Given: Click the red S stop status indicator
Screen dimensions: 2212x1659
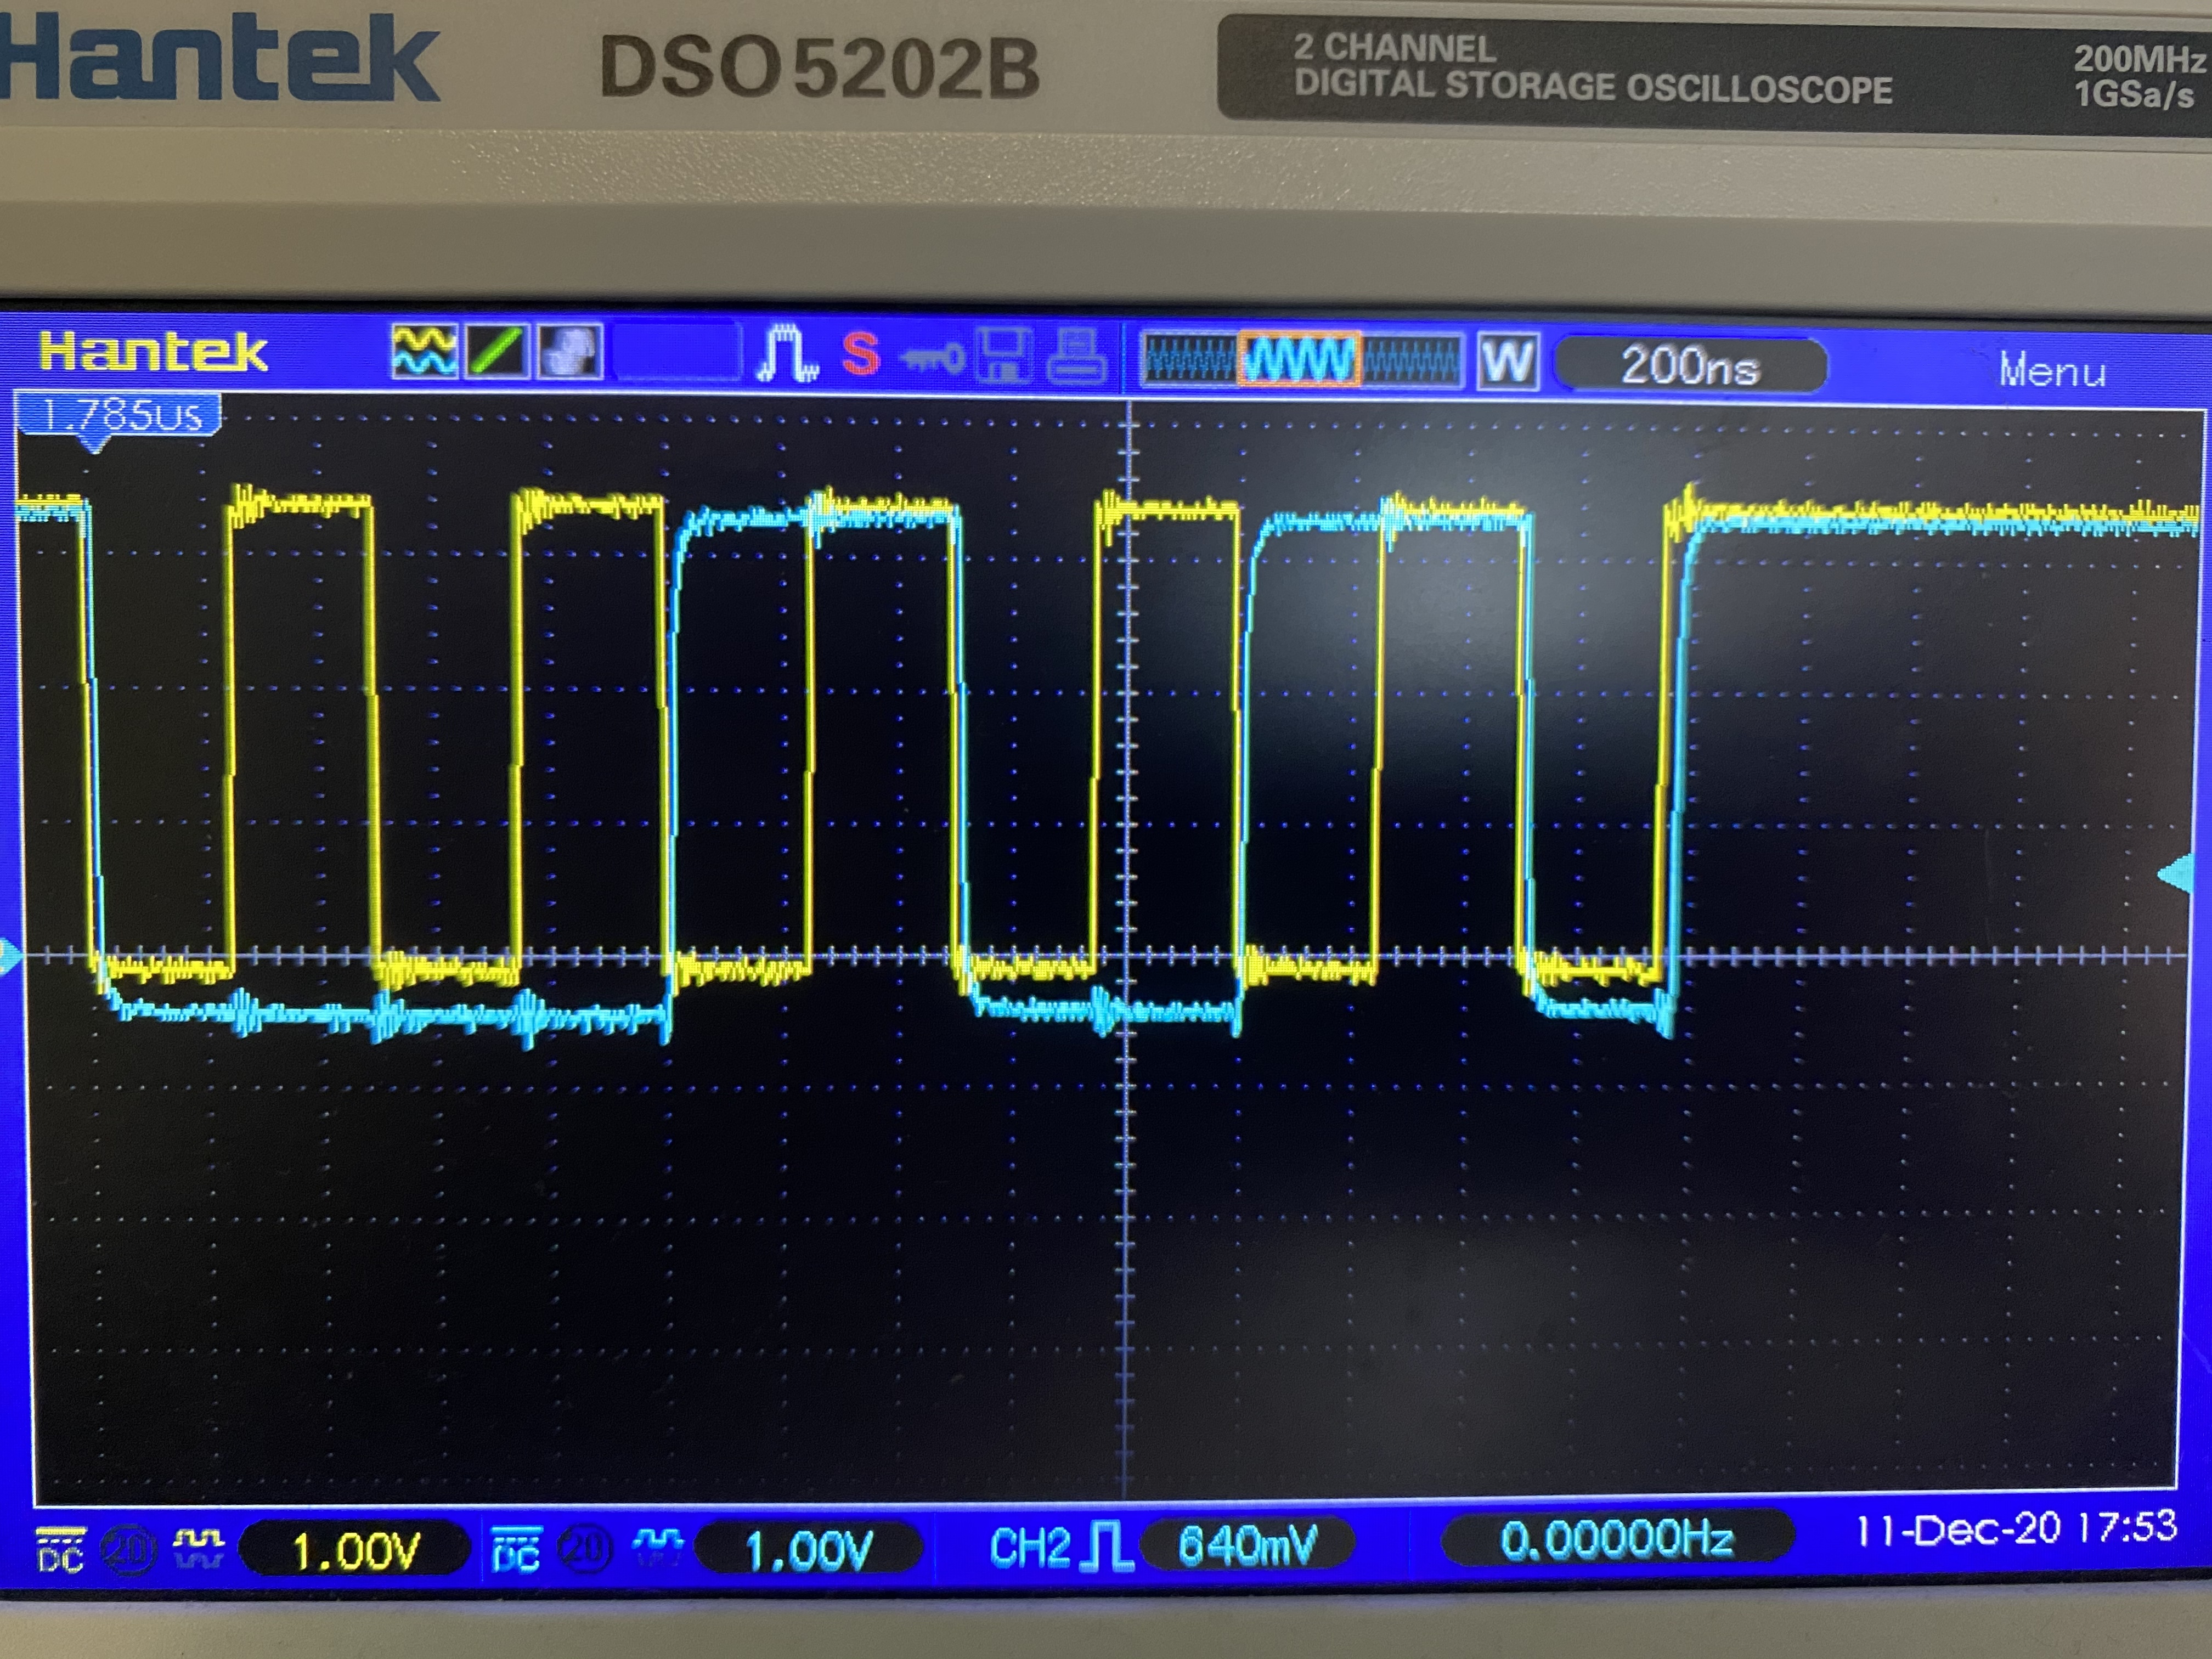Looking at the screenshot, I should 860,354.
